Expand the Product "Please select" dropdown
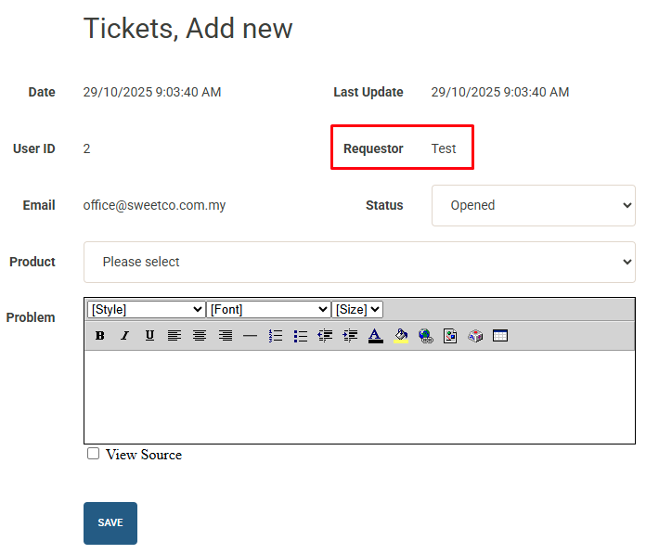Viewport: 646px width, 554px height. pyautogui.click(x=359, y=262)
